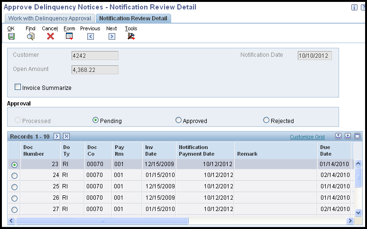The image size is (367, 229).
Task: Maximize the grid icon
Action: (x=357, y=136)
